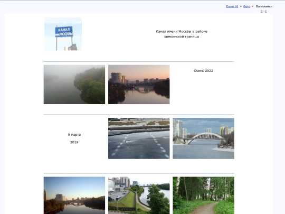Open the green embankment roadside photo
The width and height of the screenshot is (285, 214).
tap(139, 196)
